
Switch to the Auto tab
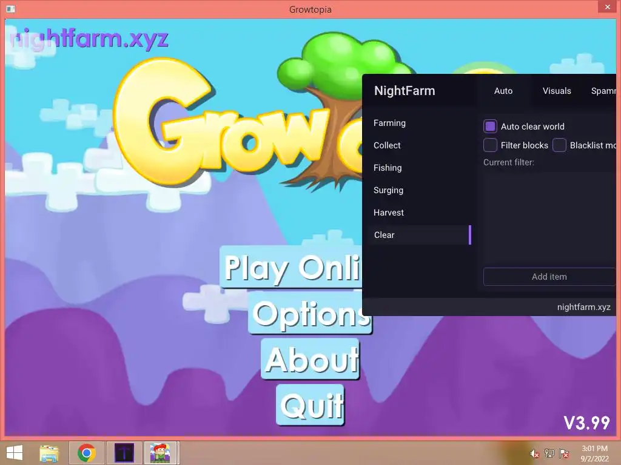503,91
